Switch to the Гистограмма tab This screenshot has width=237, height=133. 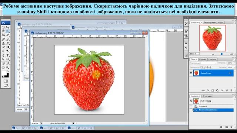click(x=210, y=22)
